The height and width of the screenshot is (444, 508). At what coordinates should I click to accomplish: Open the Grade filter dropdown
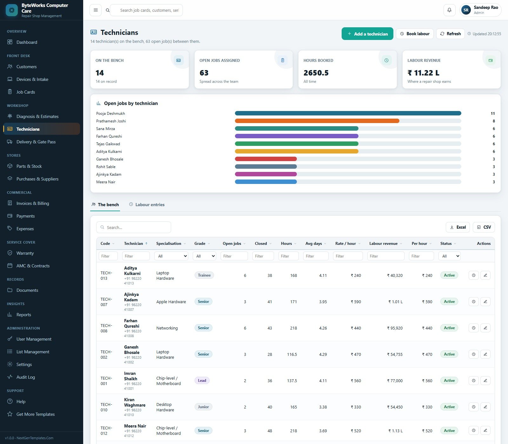coord(204,256)
